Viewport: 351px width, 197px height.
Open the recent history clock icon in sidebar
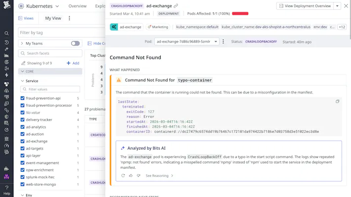[x=6, y=42]
